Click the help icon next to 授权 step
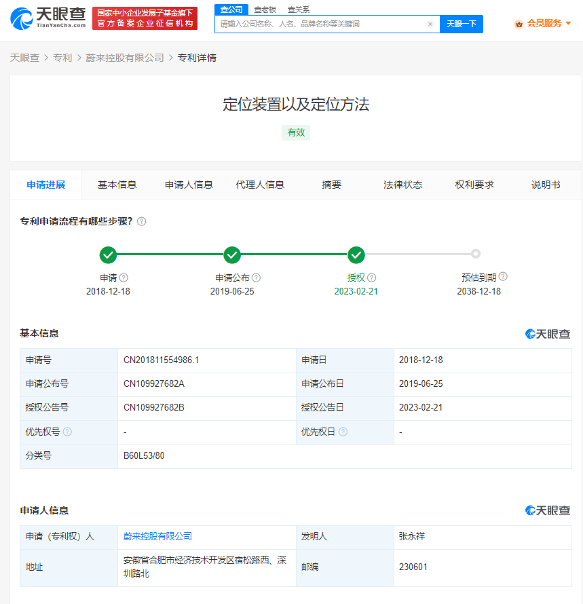This screenshot has height=604, width=583. click(x=372, y=278)
